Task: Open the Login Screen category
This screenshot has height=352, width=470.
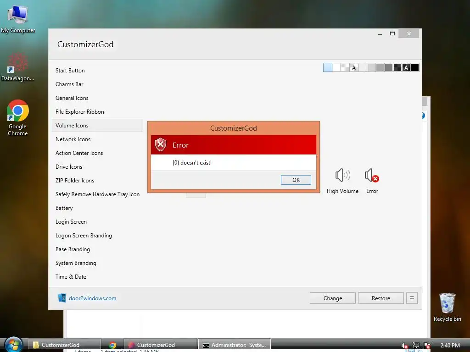Action: (x=71, y=222)
